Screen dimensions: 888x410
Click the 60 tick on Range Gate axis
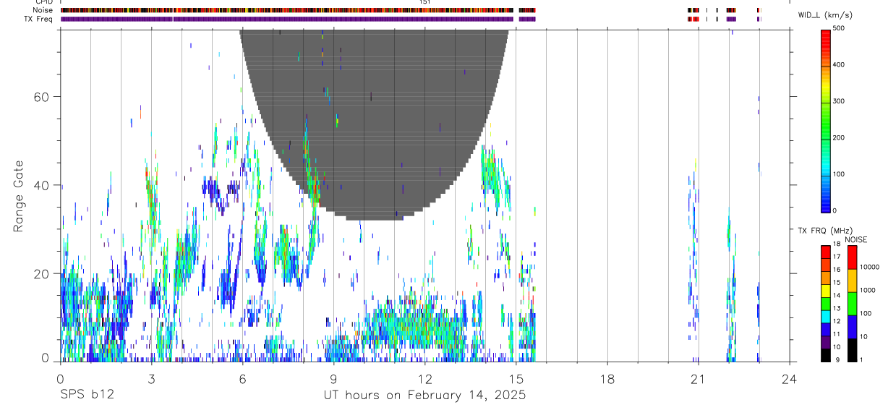41,96
